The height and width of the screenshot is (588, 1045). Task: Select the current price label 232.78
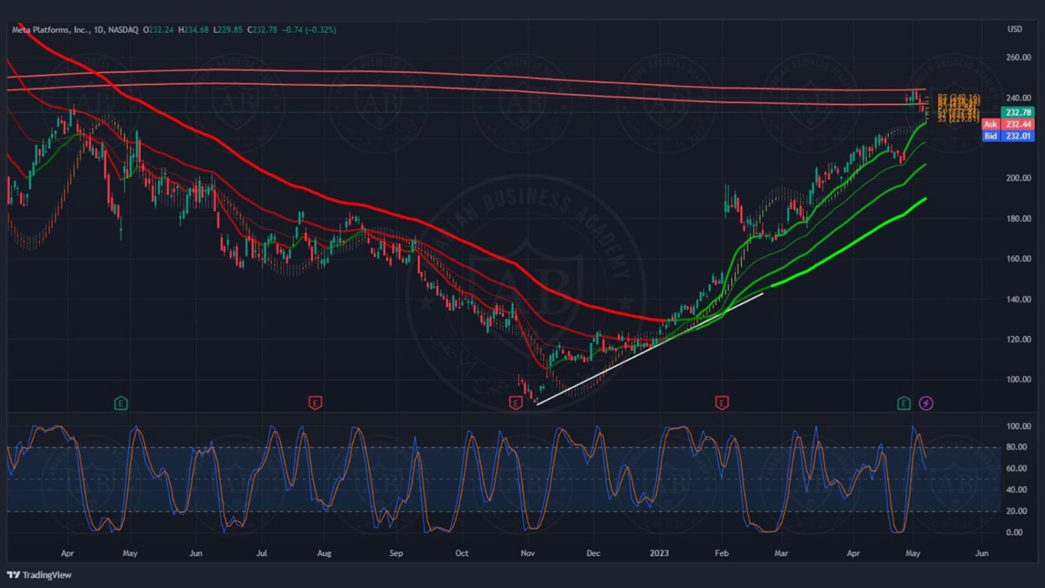1018,112
